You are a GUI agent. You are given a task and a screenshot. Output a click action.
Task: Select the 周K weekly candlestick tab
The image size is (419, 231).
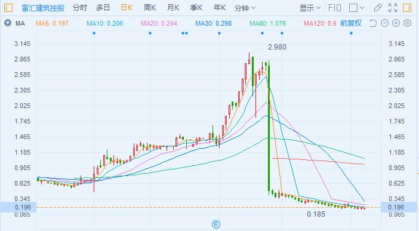(x=150, y=8)
